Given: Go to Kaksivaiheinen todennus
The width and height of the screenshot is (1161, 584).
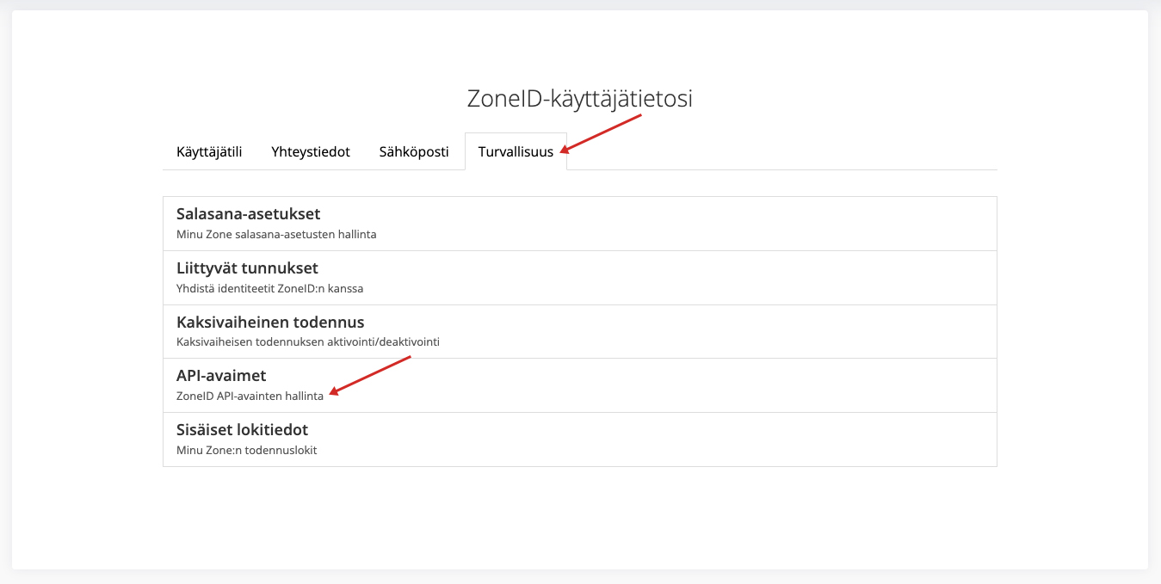Looking at the screenshot, I should 270,323.
